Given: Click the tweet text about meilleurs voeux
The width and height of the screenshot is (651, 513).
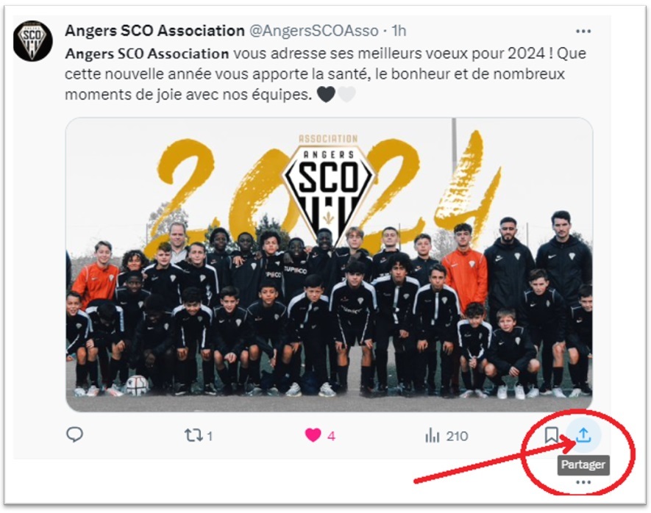Looking at the screenshot, I should 325,74.
